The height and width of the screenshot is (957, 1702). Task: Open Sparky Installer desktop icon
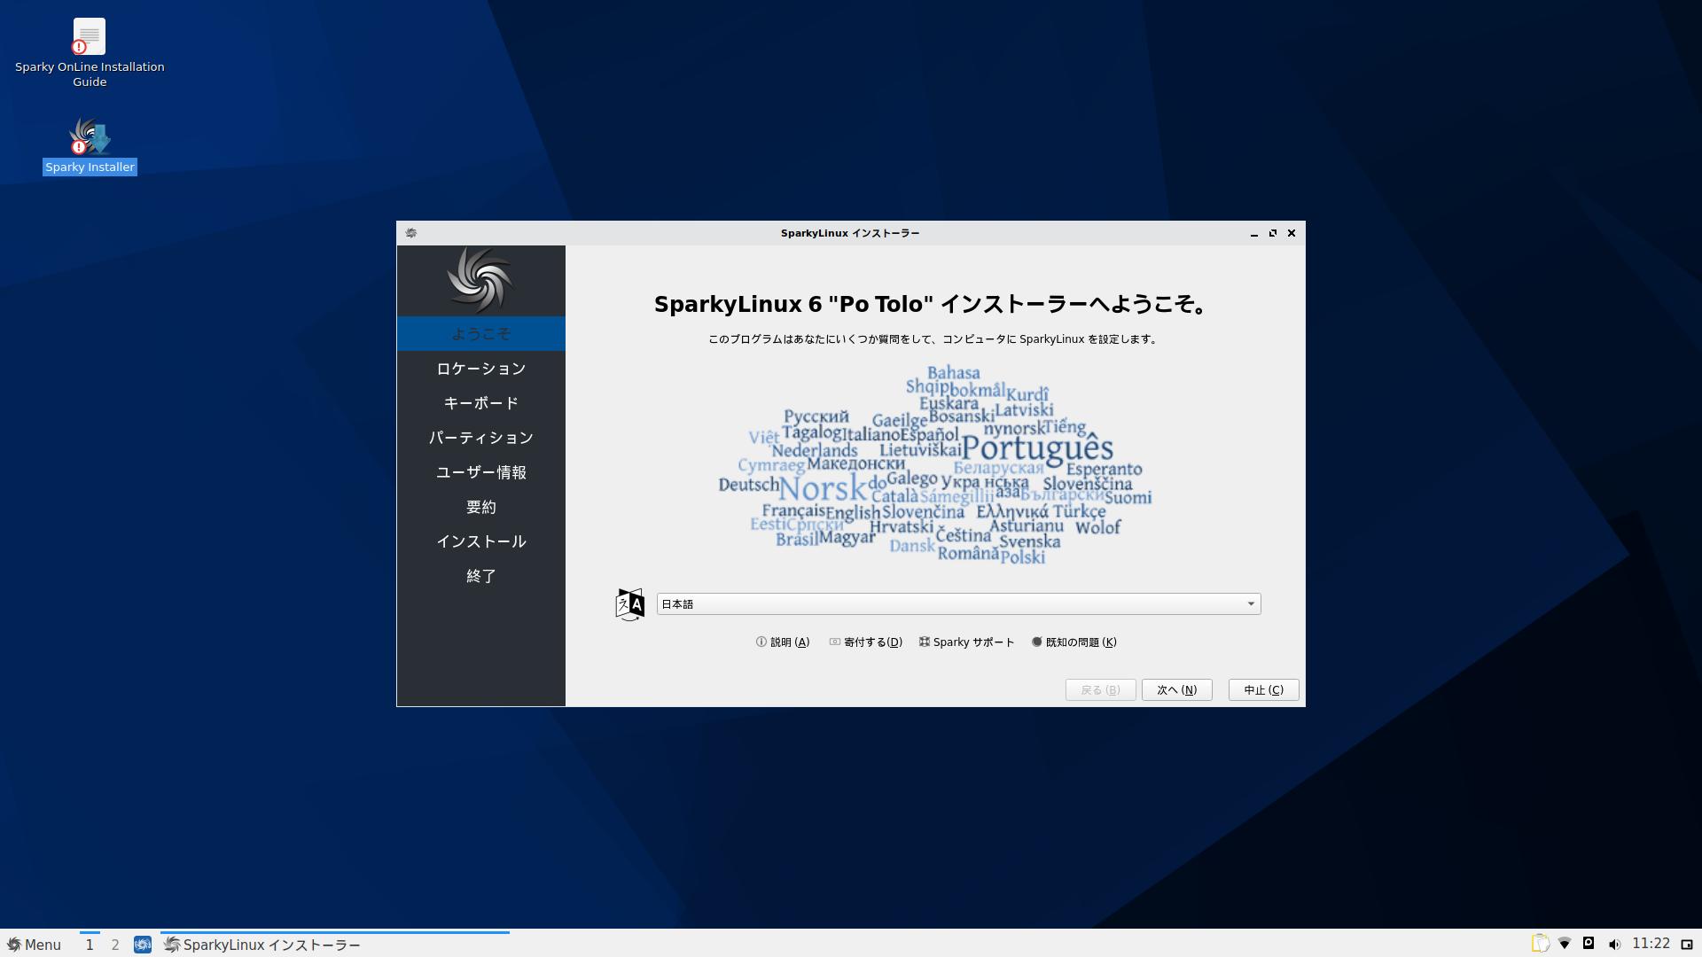(90, 137)
